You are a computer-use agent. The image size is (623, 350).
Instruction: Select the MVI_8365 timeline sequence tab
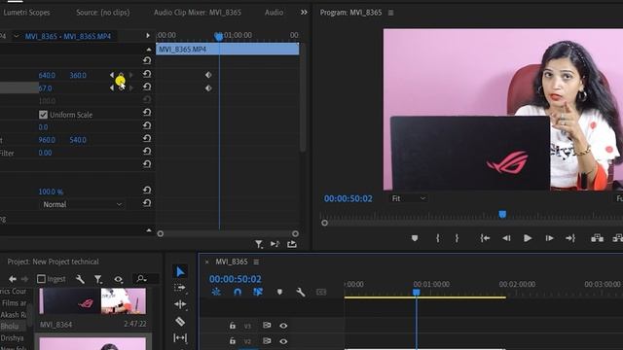pos(232,262)
